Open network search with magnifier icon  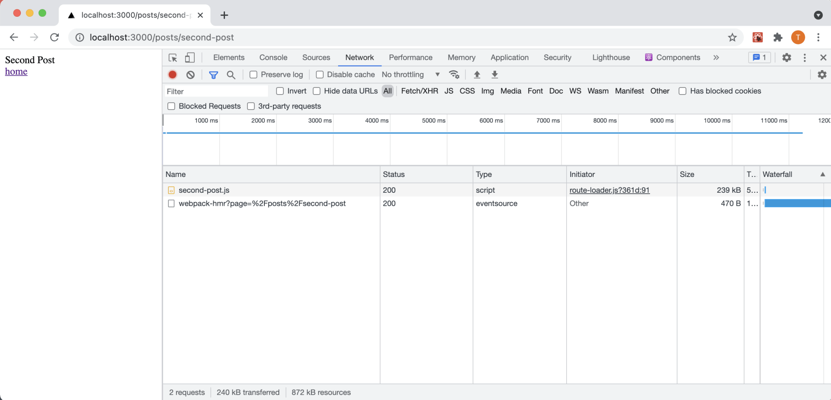pos(231,75)
